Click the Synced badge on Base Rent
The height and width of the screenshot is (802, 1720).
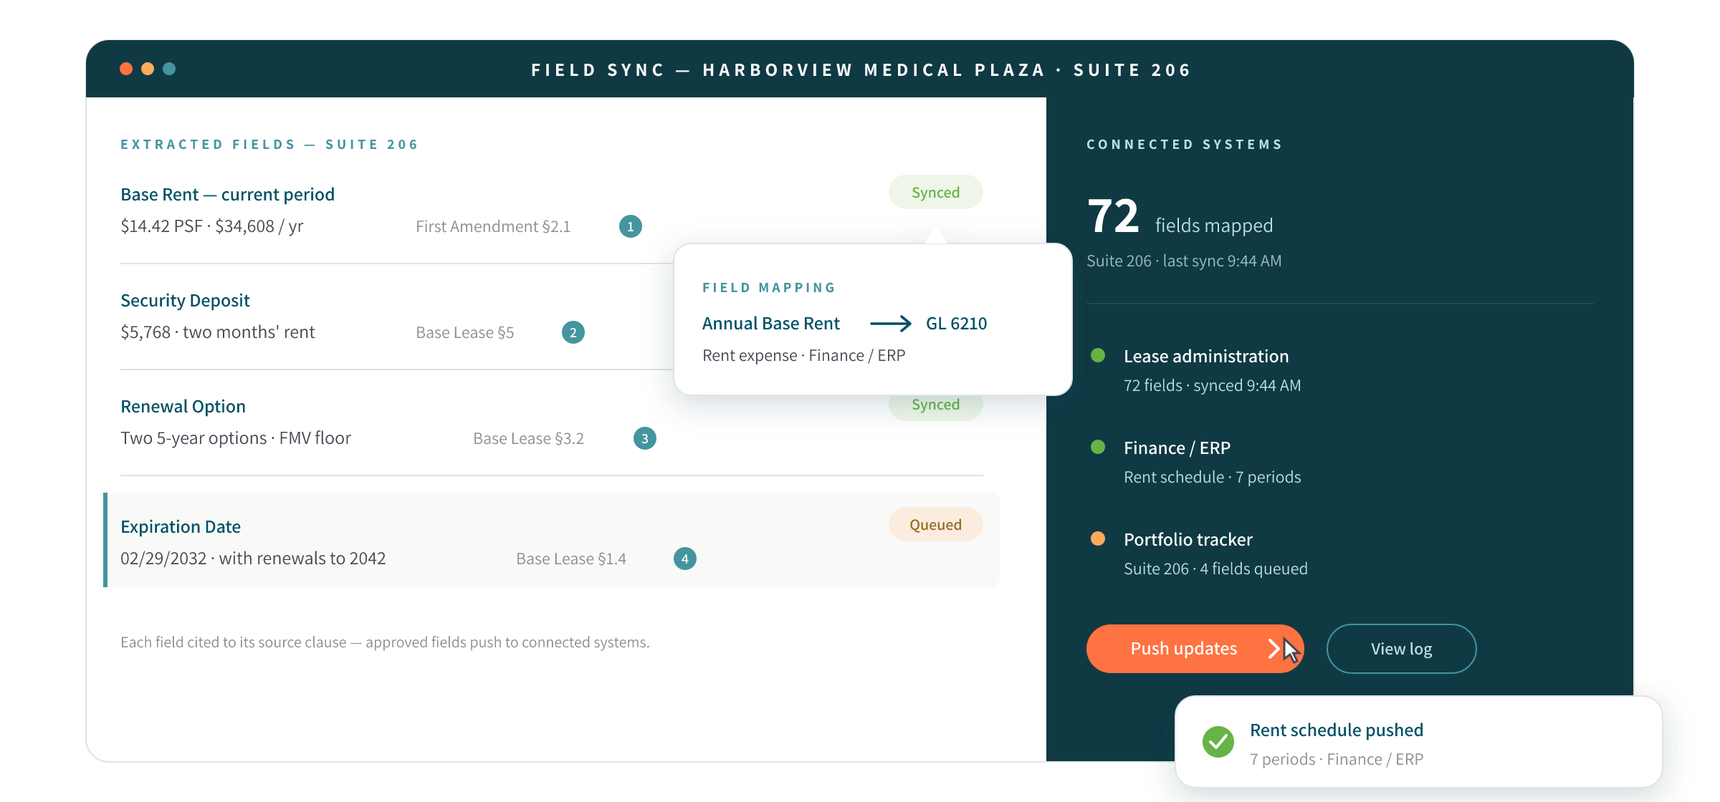tap(935, 193)
